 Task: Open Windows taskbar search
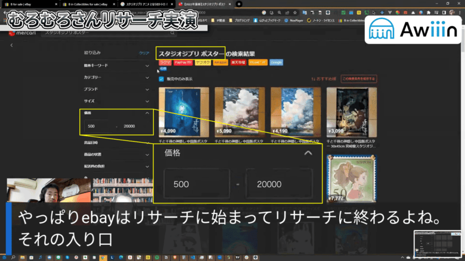(x=13, y=257)
